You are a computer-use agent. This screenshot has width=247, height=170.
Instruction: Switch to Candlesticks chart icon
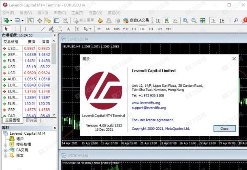click(167, 21)
